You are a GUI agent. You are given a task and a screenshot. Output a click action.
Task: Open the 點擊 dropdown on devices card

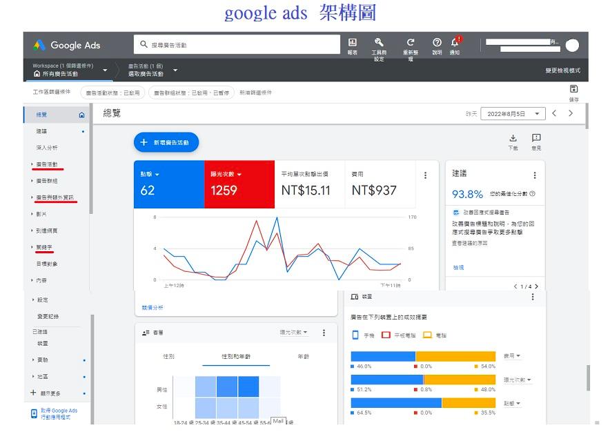pos(512,403)
